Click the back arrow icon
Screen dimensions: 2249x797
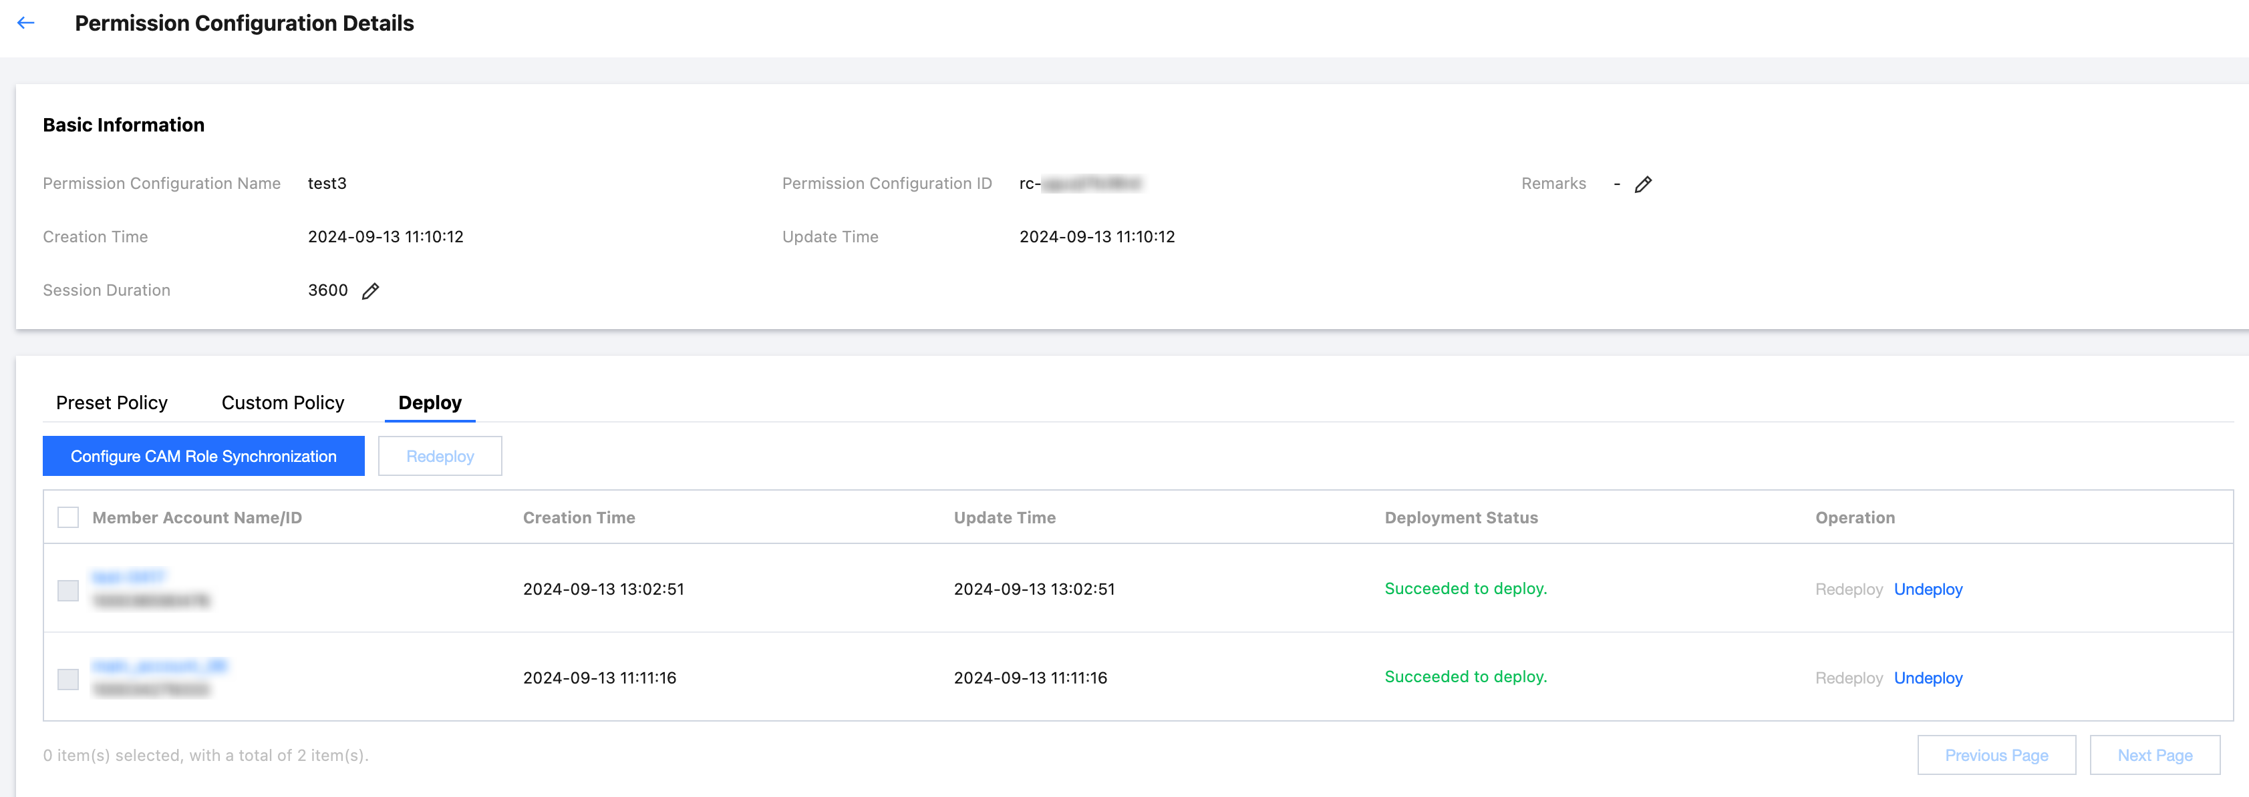(26, 23)
